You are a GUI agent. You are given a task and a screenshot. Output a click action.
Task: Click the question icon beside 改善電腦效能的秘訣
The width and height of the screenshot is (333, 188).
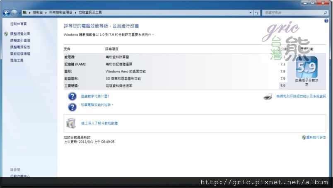72,107
